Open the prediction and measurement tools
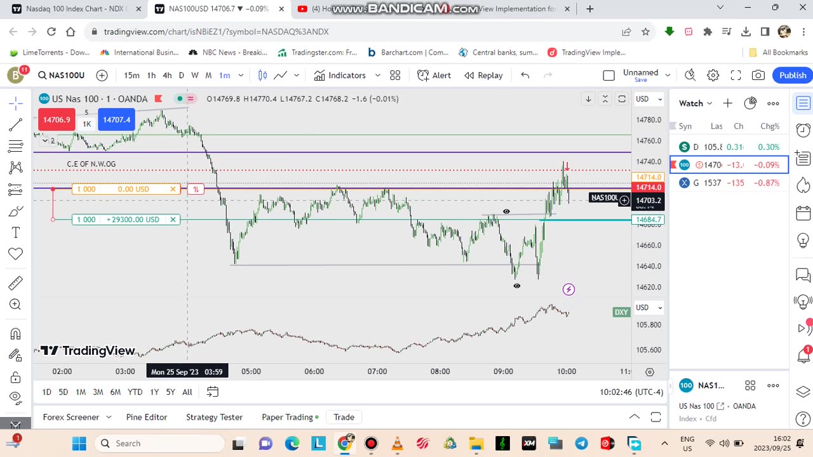The width and height of the screenshot is (813, 457). (x=16, y=189)
